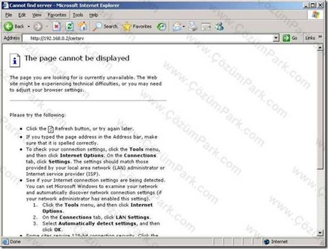328x249 pixels.
Task: Click the 'Please try the following:' text
Action: [x=38, y=115]
